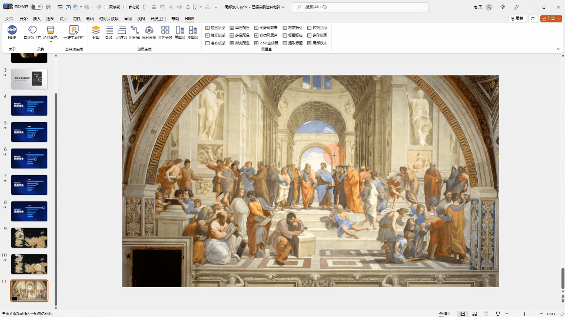Switch to Slide Sorter view

pyautogui.click(x=474, y=313)
